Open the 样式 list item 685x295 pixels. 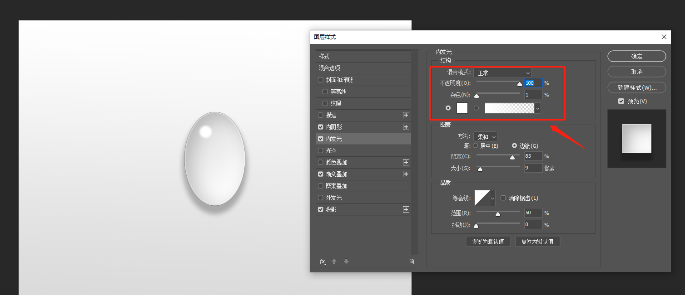(x=363, y=56)
